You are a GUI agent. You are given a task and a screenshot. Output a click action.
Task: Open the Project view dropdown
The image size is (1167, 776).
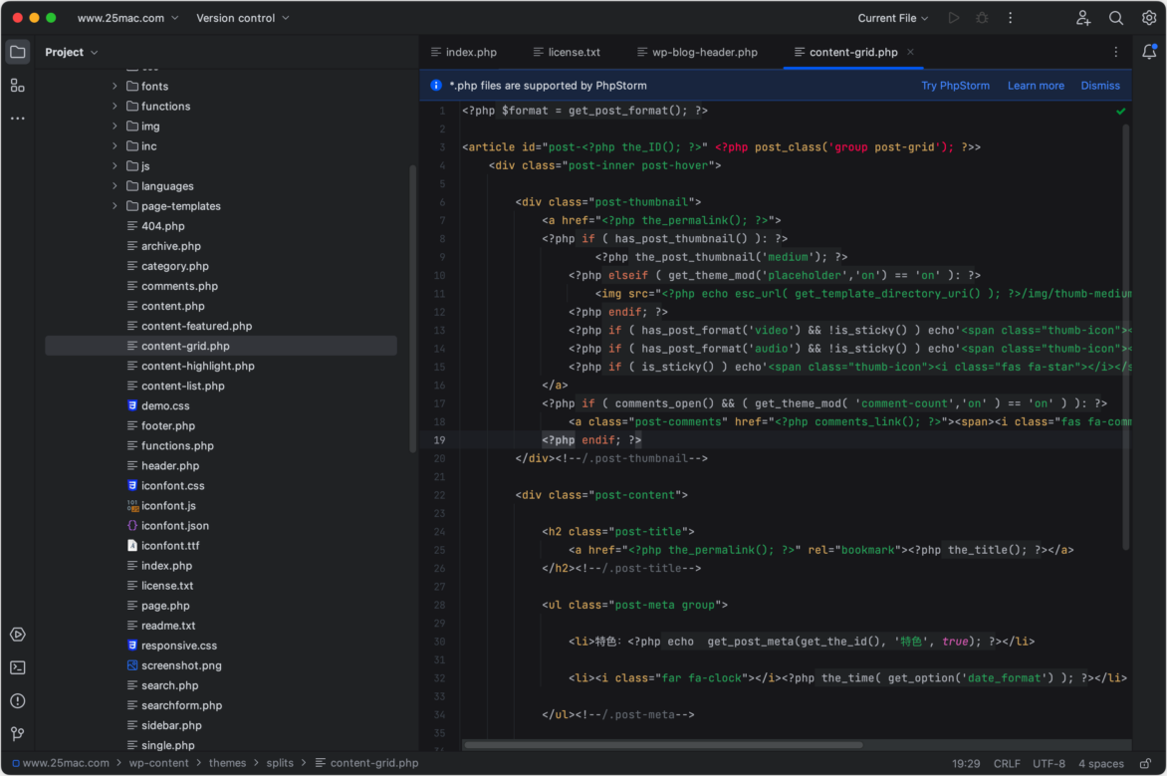pos(72,52)
